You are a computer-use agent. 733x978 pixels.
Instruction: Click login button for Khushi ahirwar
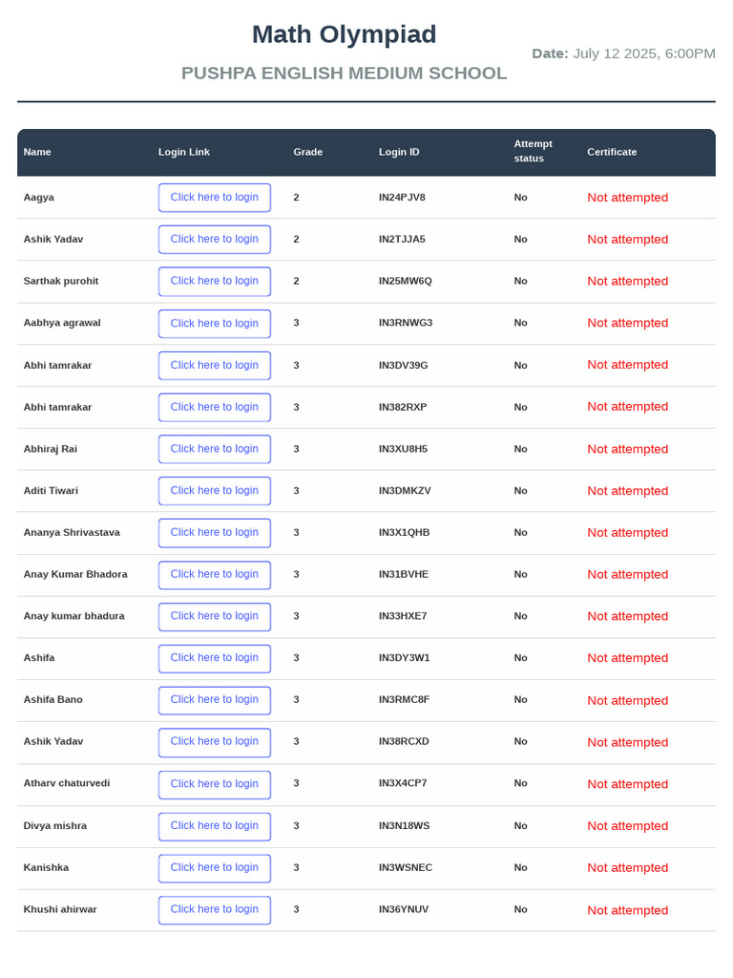(x=215, y=909)
